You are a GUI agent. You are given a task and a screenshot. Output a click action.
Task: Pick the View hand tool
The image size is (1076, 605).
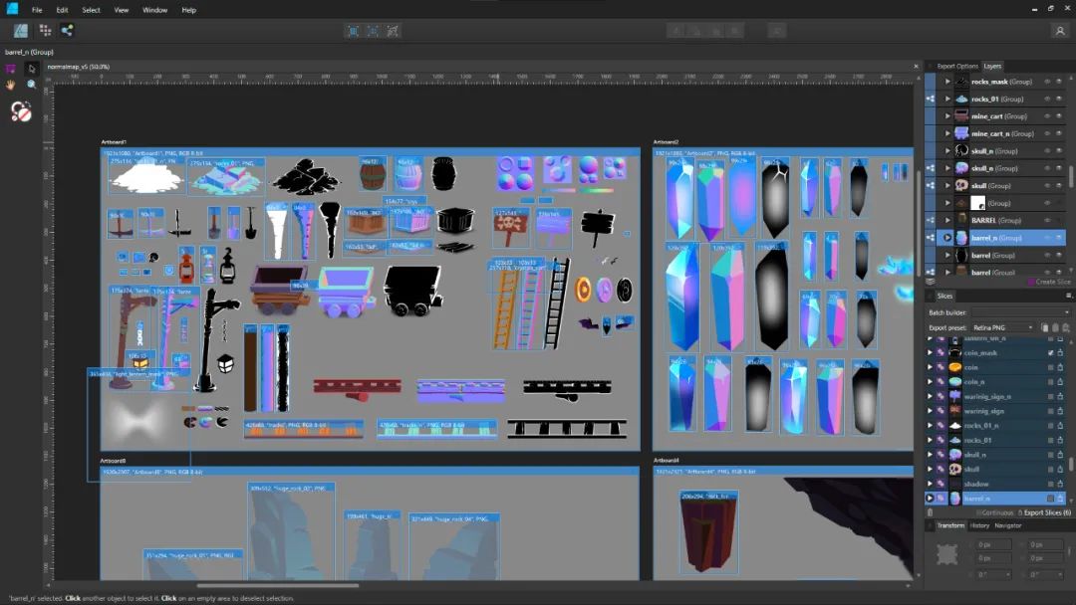point(11,85)
